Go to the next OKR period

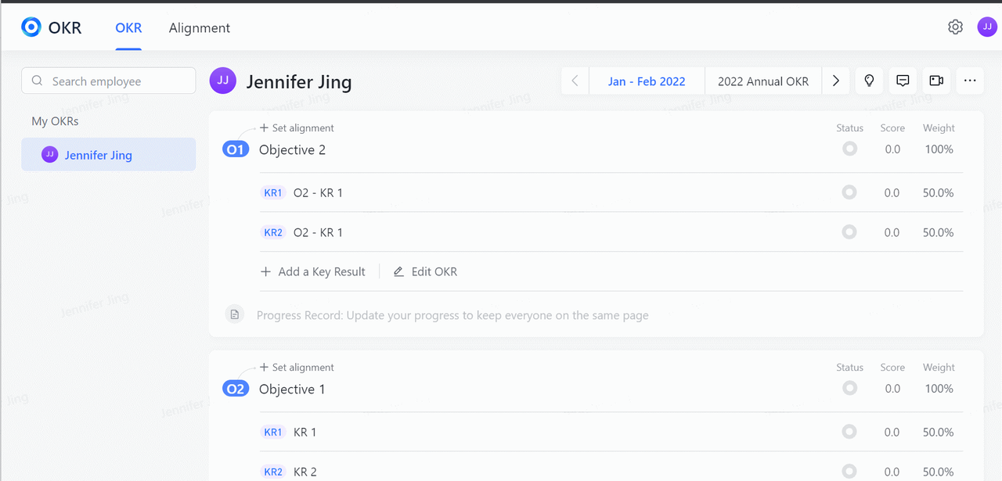[x=836, y=81]
